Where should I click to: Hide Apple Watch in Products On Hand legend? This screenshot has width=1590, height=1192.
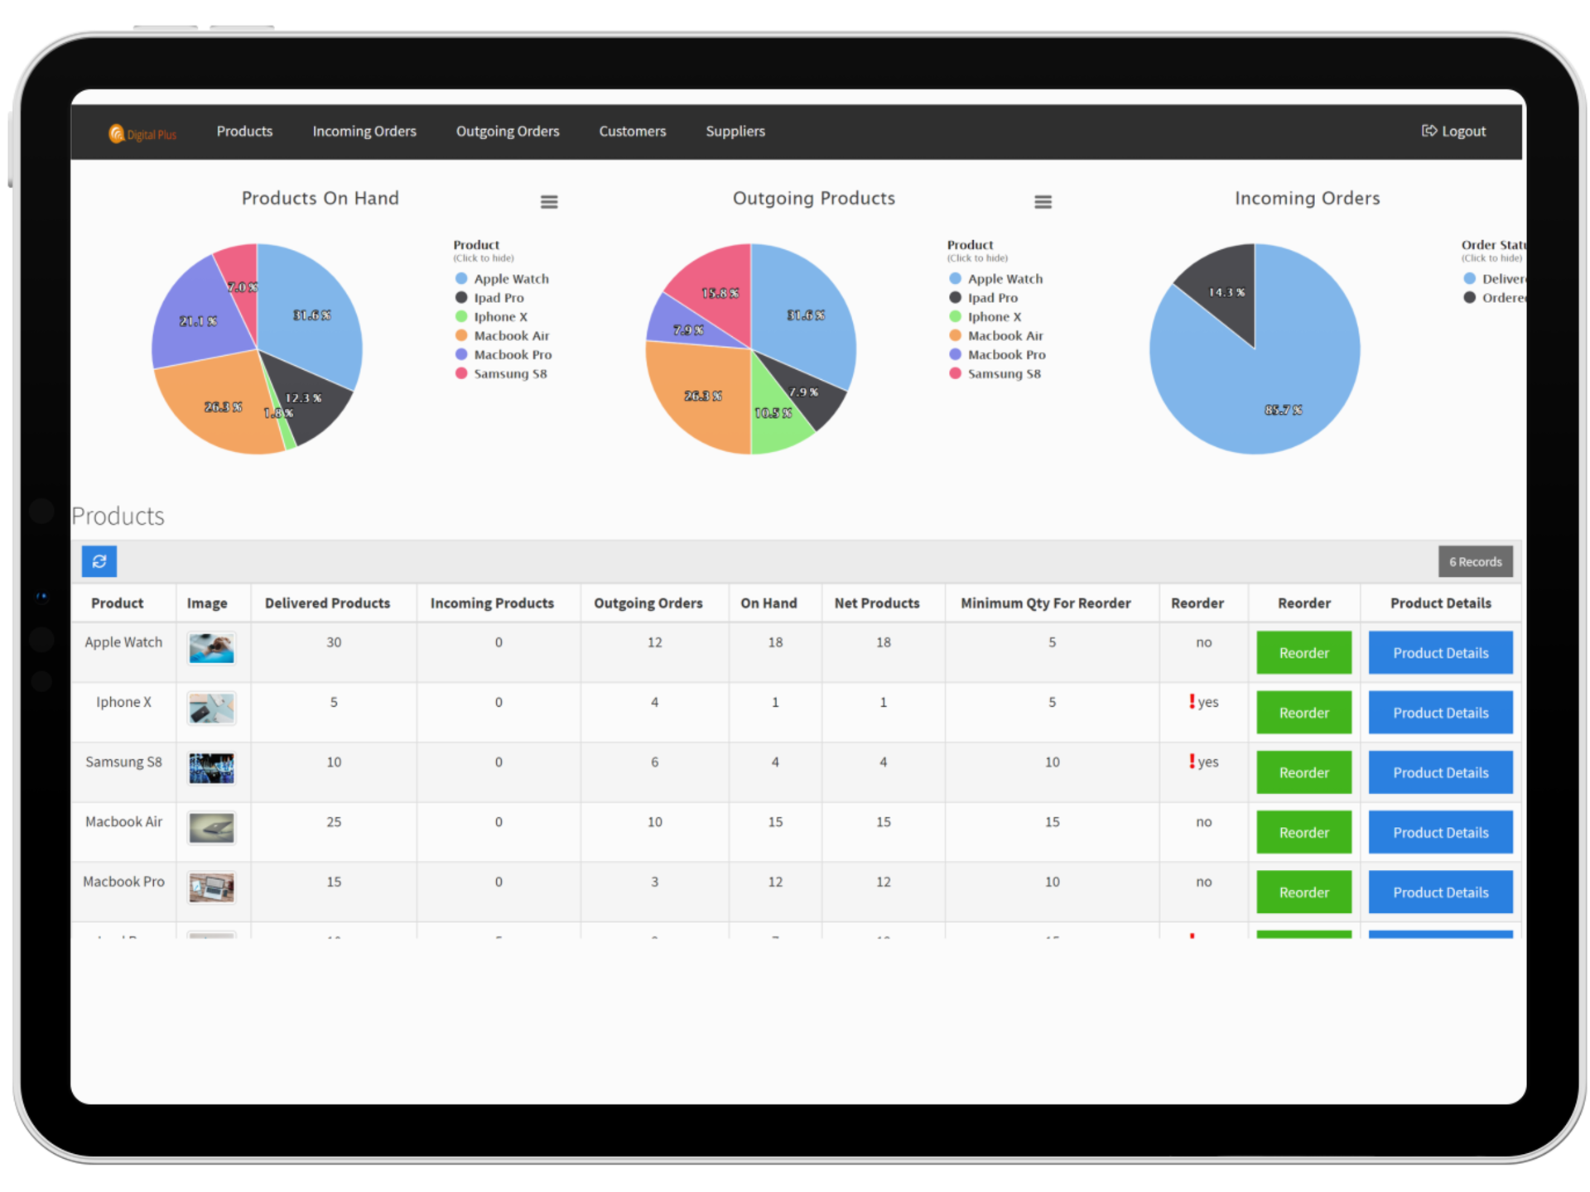pyautogui.click(x=502, y=279)
